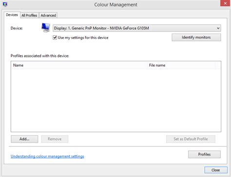Toggle Use my settings for this device
This screenshot has width=231, height=177.
coord(55,37)
